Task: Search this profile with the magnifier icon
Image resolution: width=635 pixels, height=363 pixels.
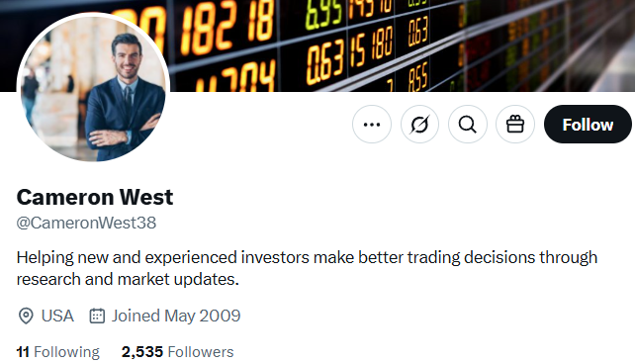Action: (467, 125)
